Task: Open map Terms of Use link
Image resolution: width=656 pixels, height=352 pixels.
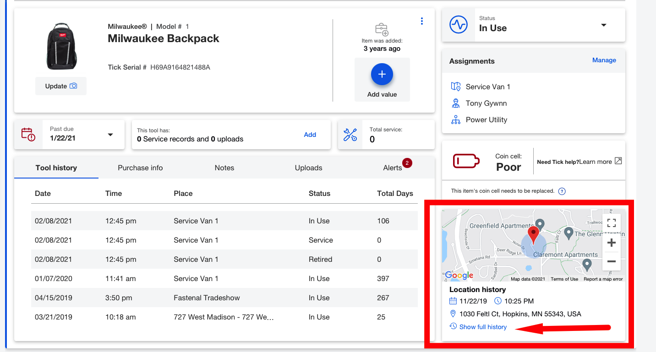Action: [564, 279]
